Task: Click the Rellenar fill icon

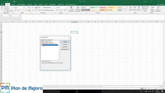Action: click(x=143, y=9)
